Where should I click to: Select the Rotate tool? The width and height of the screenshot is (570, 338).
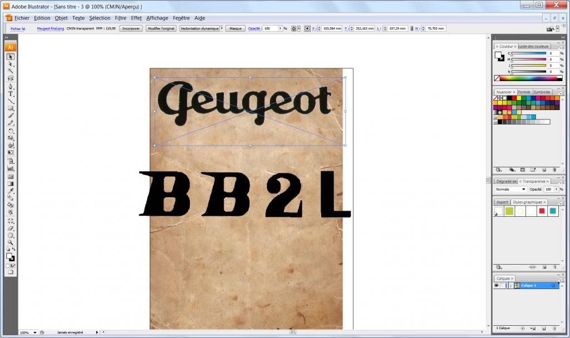11,131
